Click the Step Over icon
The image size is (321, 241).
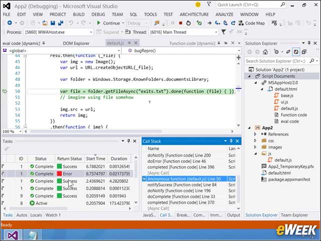coord(225,23)
